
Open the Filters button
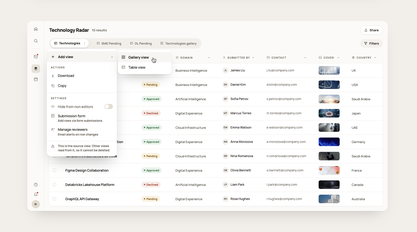tap(371, 43)
